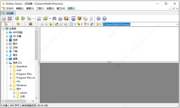This screenshot has width=180, height=108.
Task: Create a new folder via toolbar icon
Action: [57, 24]
